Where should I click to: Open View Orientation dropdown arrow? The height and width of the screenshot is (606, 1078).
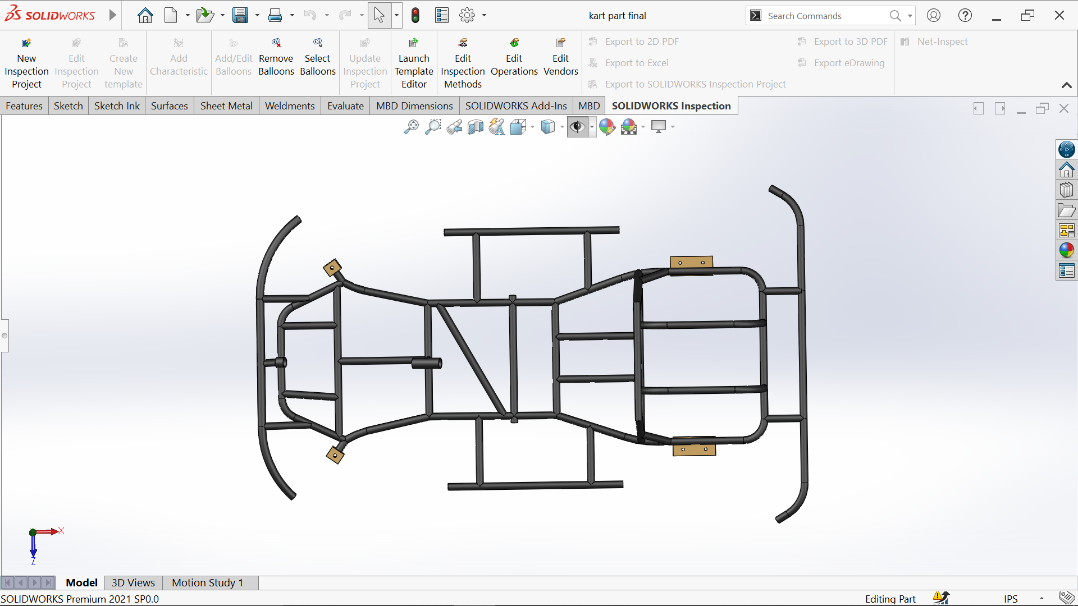[532, 127]
